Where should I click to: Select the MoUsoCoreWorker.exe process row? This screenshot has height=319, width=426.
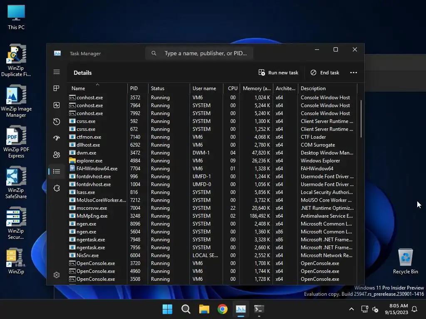pos(212,200)
